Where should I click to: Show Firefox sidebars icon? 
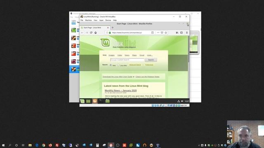pos(181,32)
